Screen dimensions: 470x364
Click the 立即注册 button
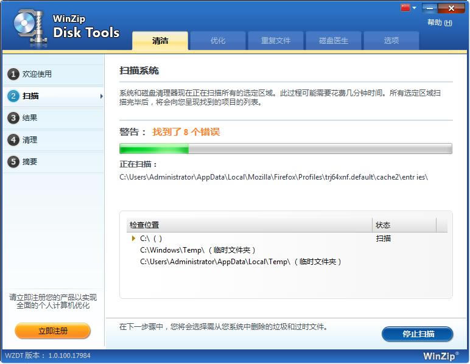tap(53, 331)
